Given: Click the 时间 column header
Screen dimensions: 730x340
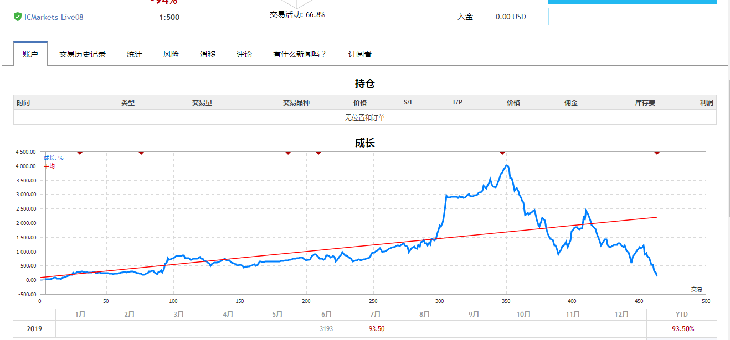Looking at the screenshot, I should point(23,103).
